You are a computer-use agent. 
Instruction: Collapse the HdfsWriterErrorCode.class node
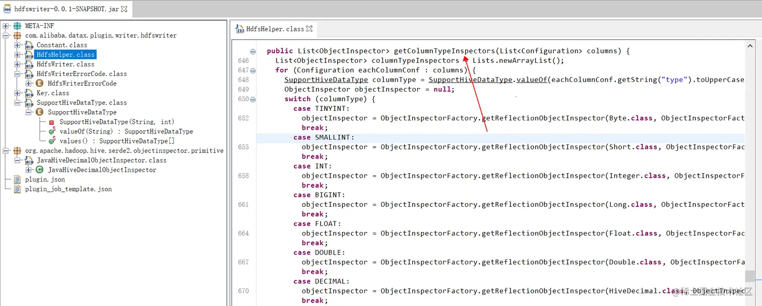[x=17, y=73]
